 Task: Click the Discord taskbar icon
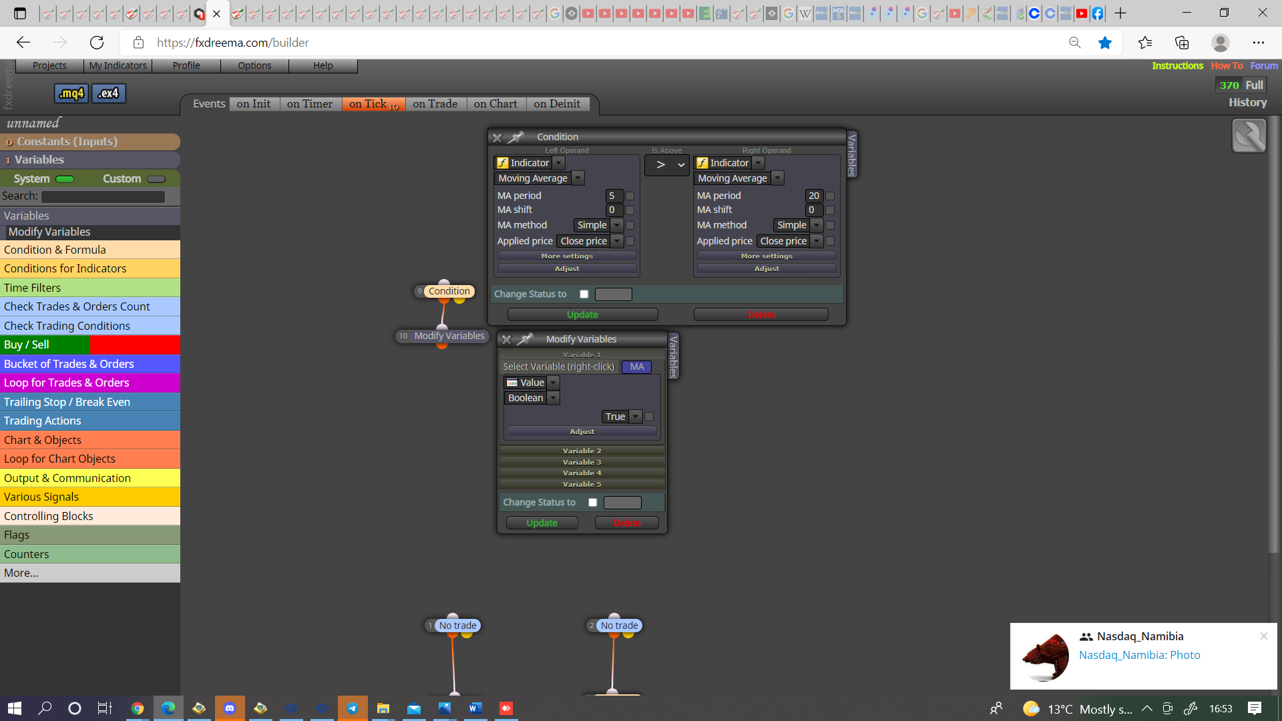click(x=230, y=708)
